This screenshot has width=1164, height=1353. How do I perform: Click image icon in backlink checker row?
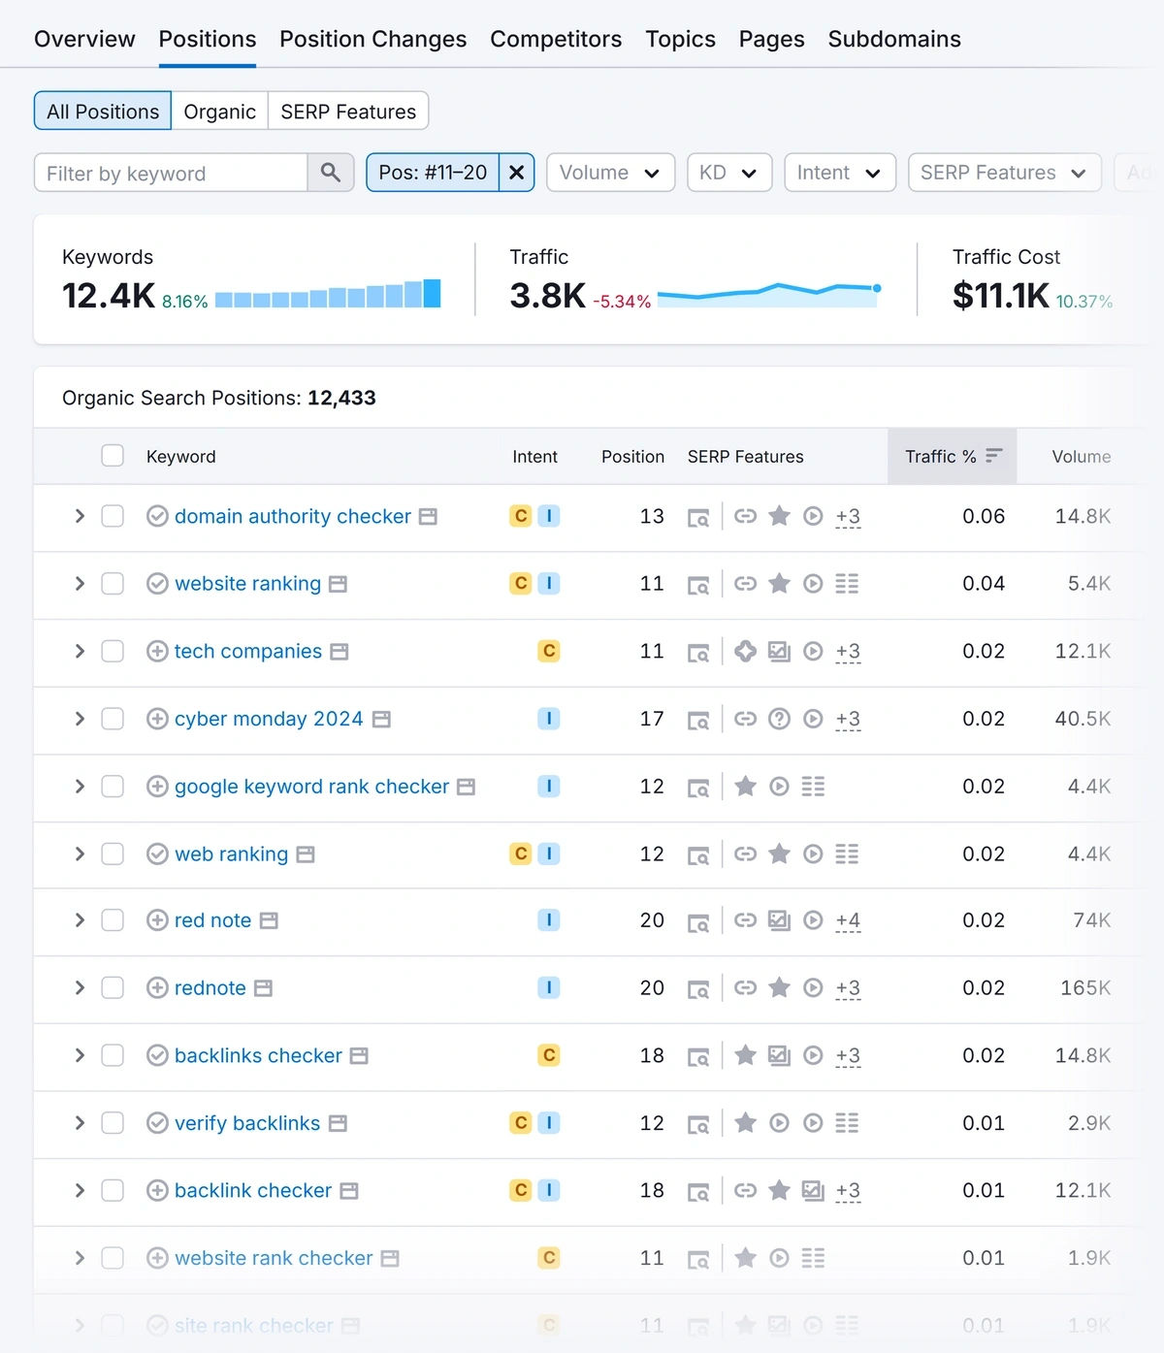(813, 1190)
